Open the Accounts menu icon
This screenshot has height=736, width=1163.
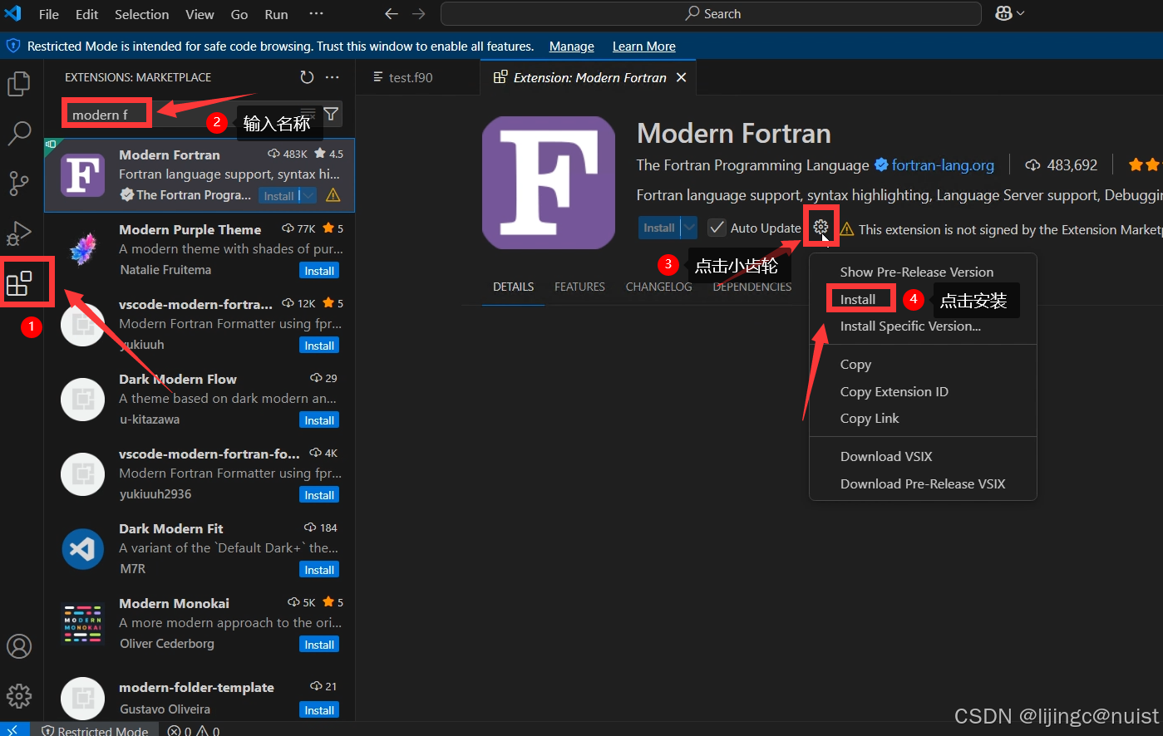(x=19, y=646)
